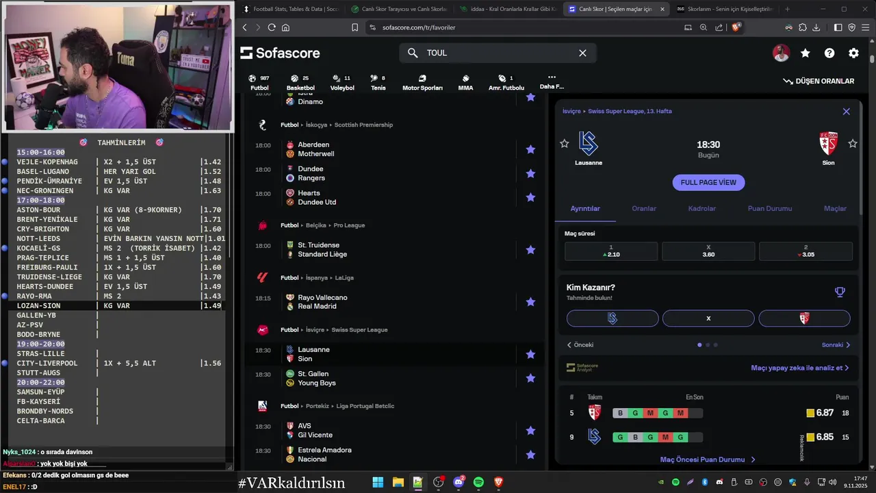Select home win odds 2.10

click(x=611, y=251)
